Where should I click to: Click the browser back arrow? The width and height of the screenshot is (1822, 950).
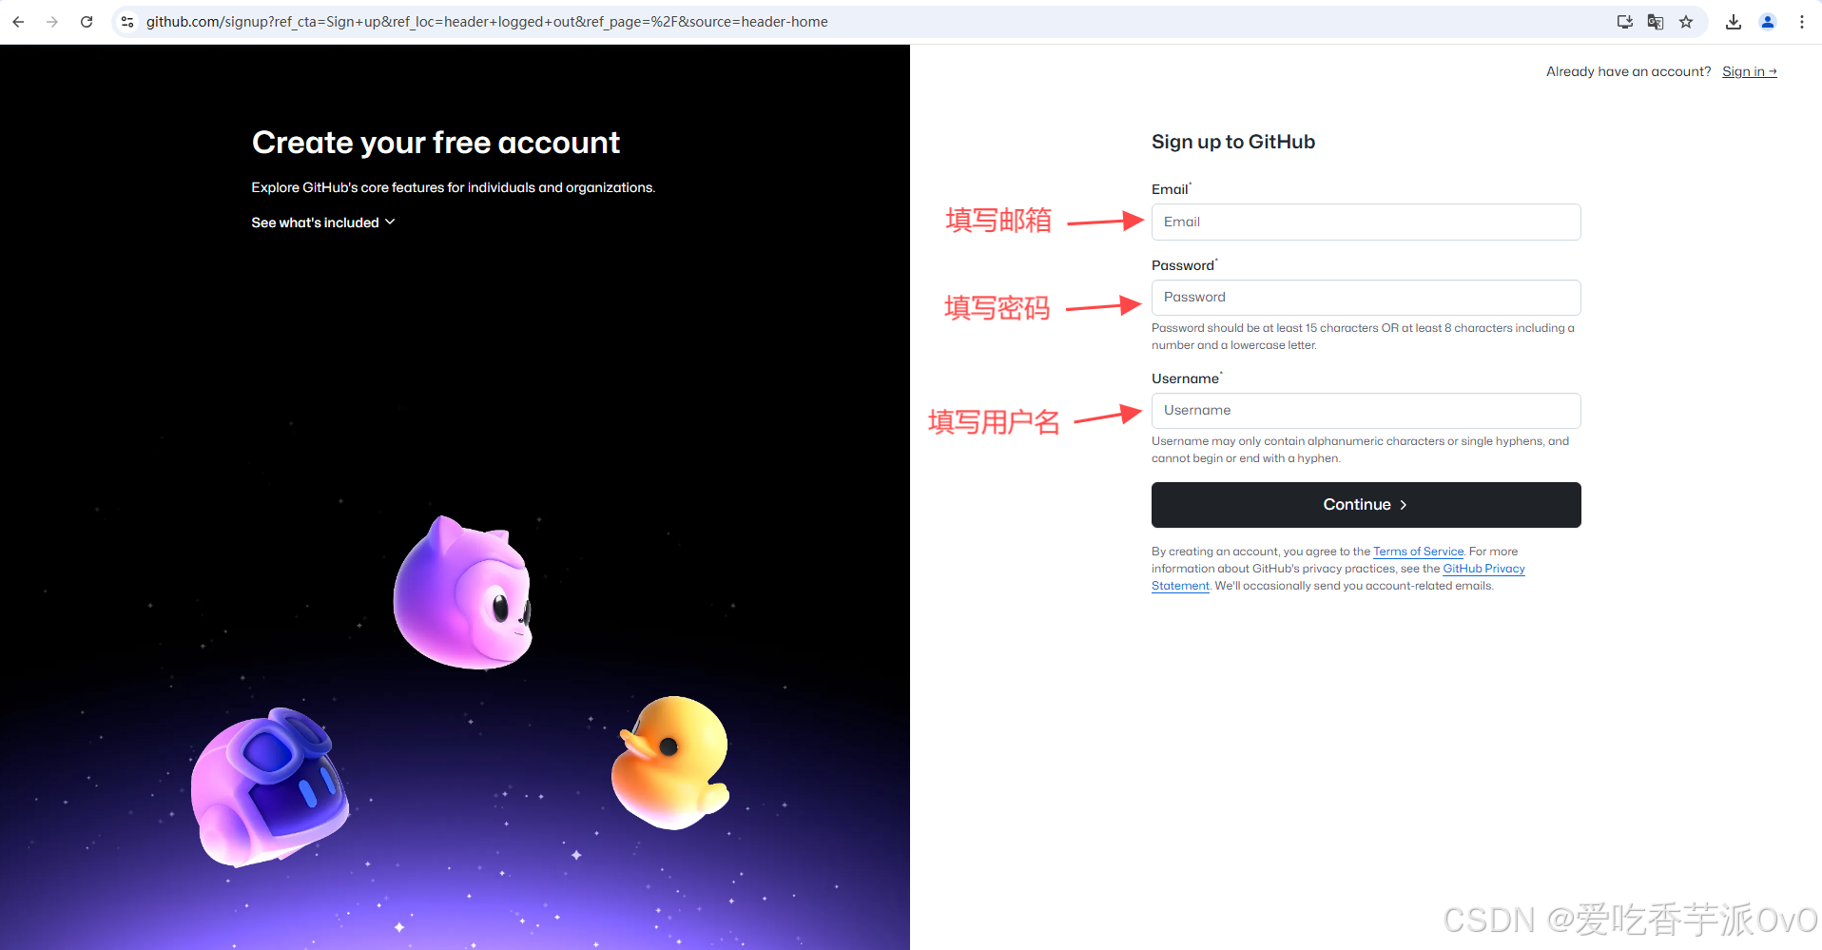pos(18,22)
